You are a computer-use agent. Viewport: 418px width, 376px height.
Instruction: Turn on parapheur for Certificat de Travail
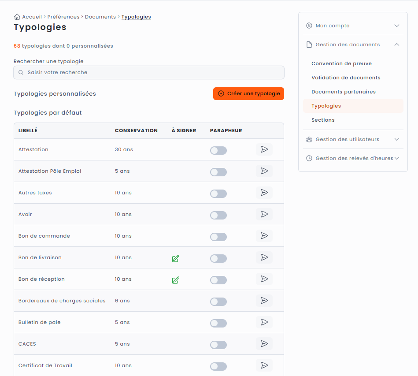click(218, 366)
